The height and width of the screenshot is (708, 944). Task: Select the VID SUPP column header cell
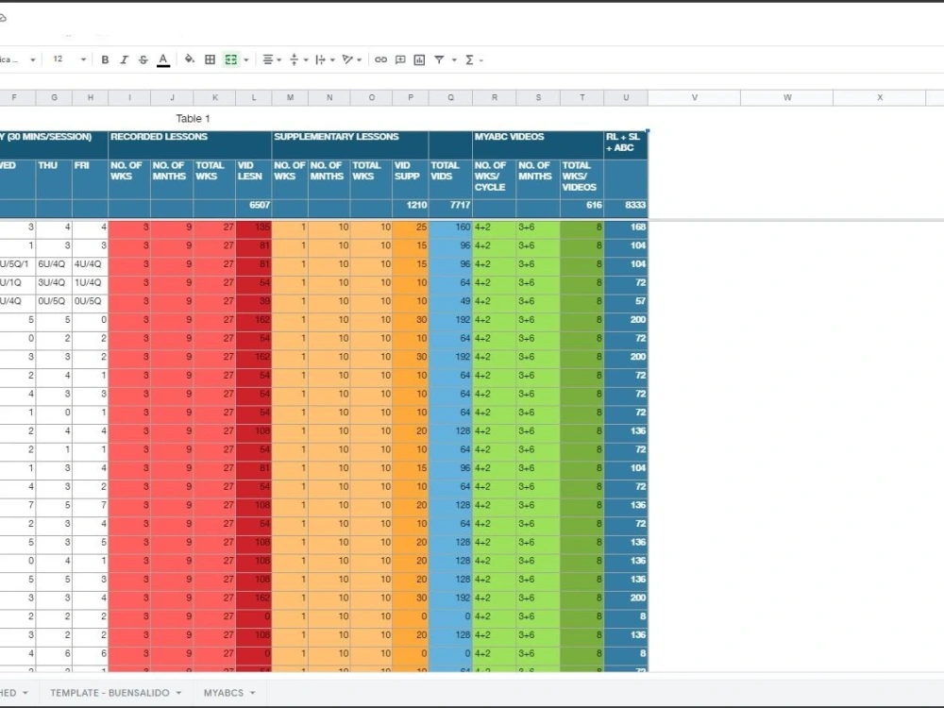411,178
